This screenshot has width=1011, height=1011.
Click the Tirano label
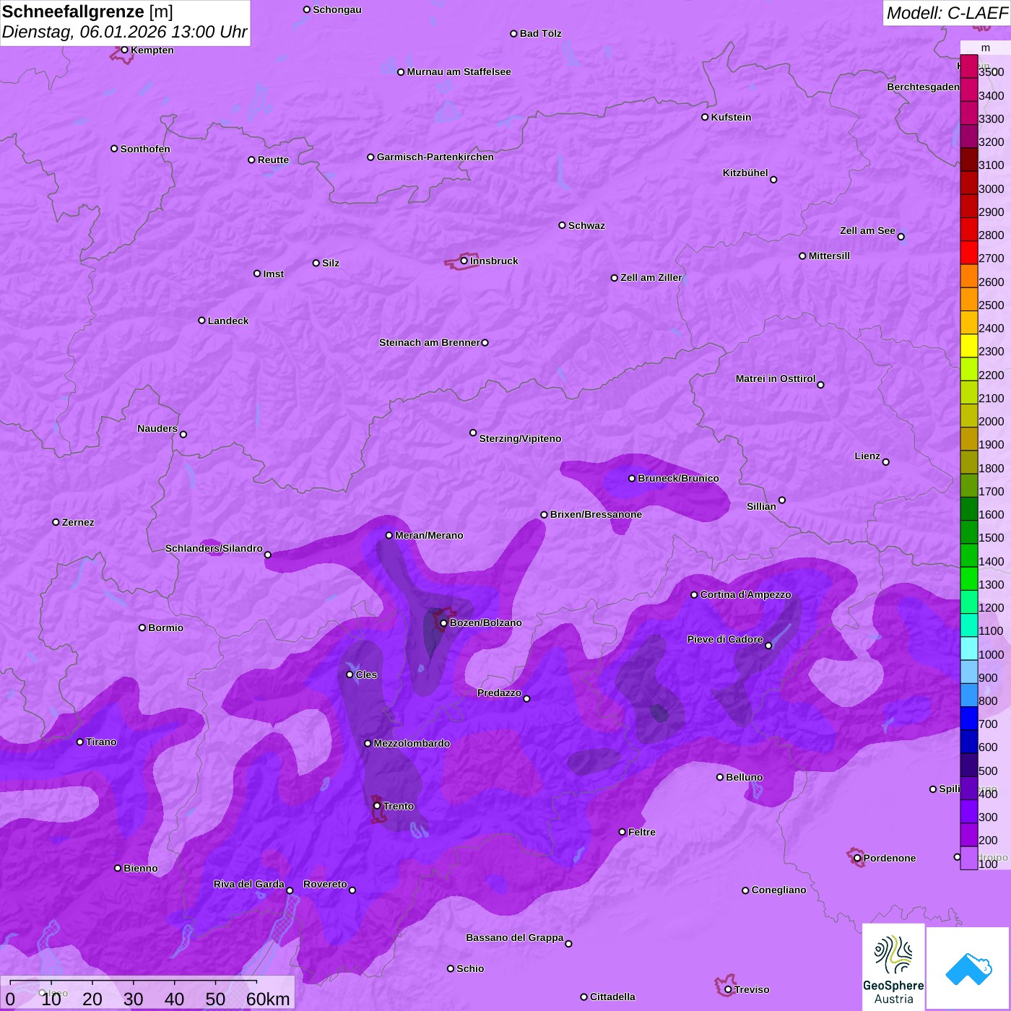(101, 742)
